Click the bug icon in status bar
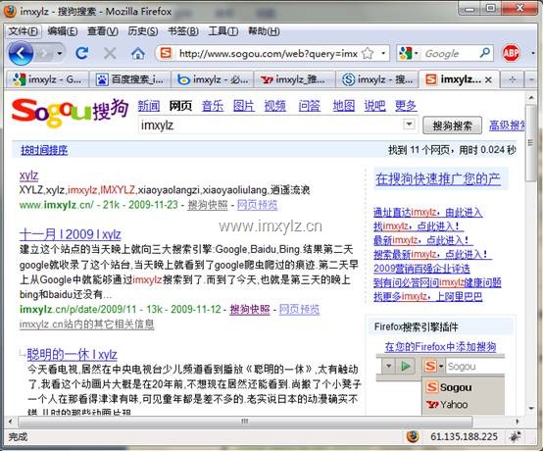Image resolution: width=543 pixels, height=451 pixels. point(515,437)
